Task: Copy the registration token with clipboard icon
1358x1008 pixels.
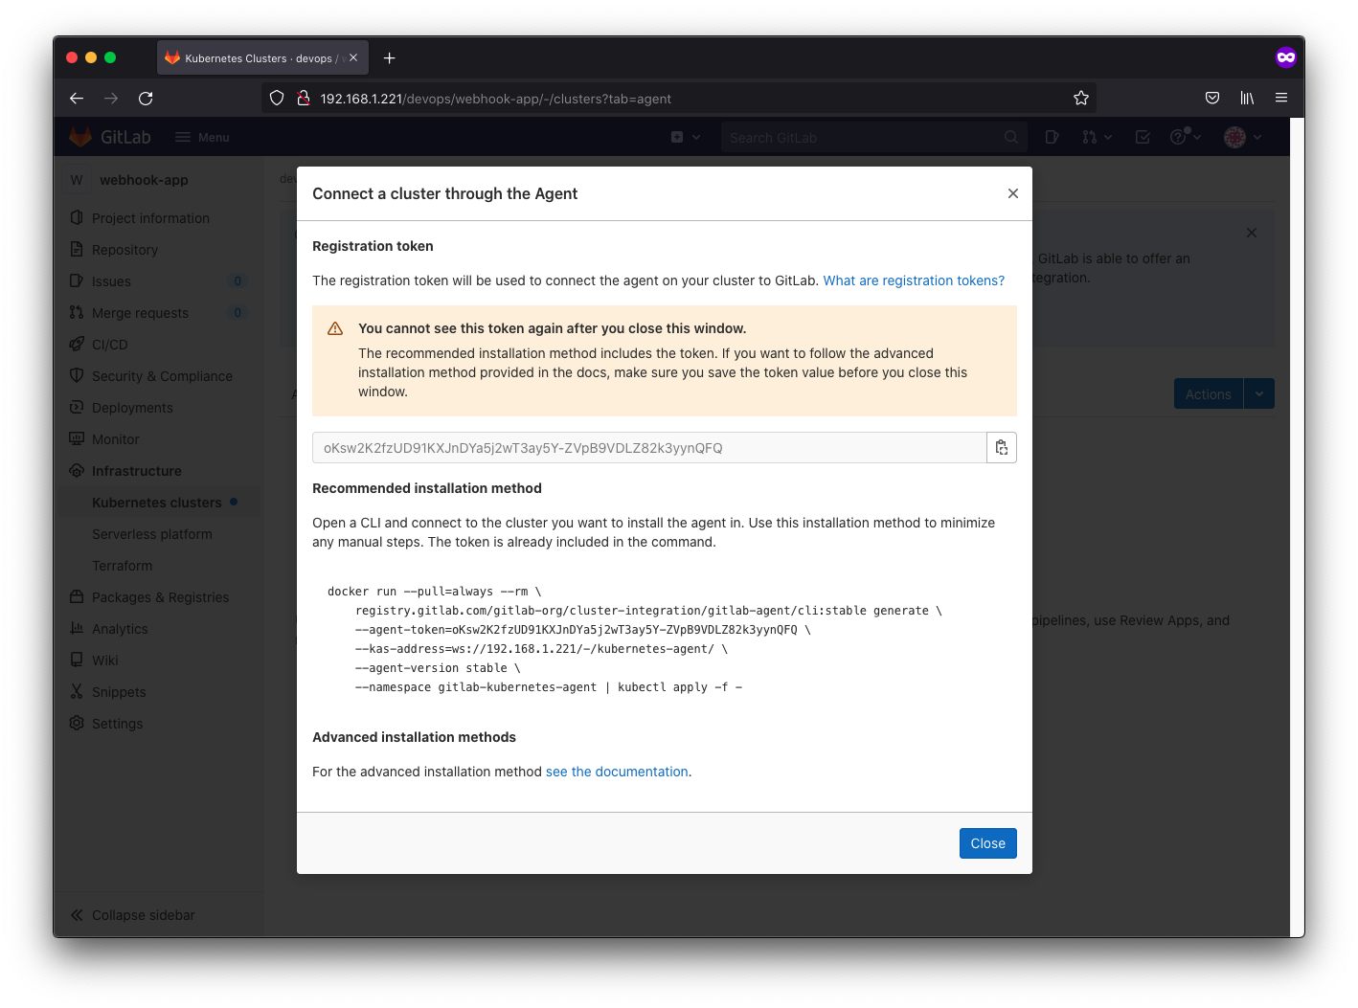Action: [1001, 448]
